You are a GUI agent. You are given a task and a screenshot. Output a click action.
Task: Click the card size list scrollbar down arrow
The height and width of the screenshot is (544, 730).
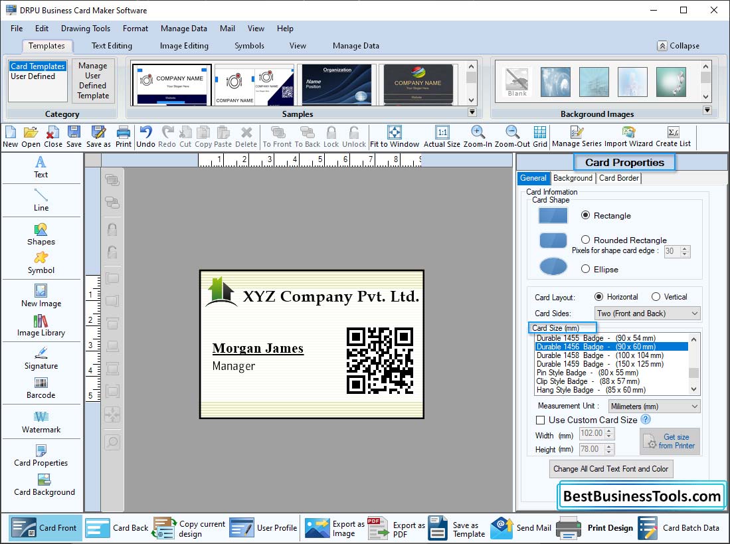pos(693,389)
